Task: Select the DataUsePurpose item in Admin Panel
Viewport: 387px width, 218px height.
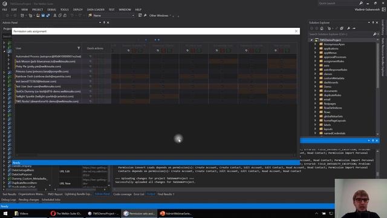Action: [x=22, y=174]
